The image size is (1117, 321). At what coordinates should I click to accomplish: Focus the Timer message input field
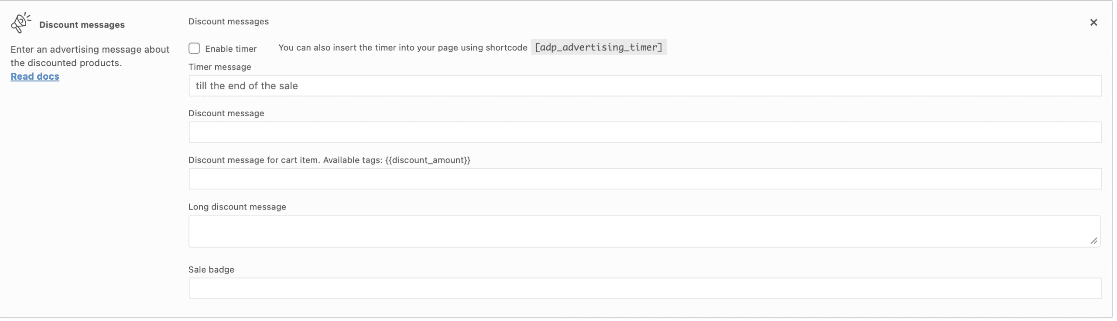(x=645, y=86)
